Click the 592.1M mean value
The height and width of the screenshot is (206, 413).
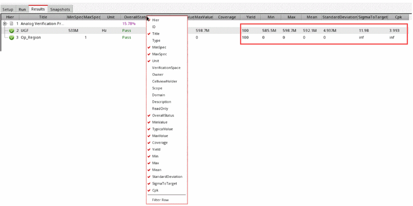[309, 31]
